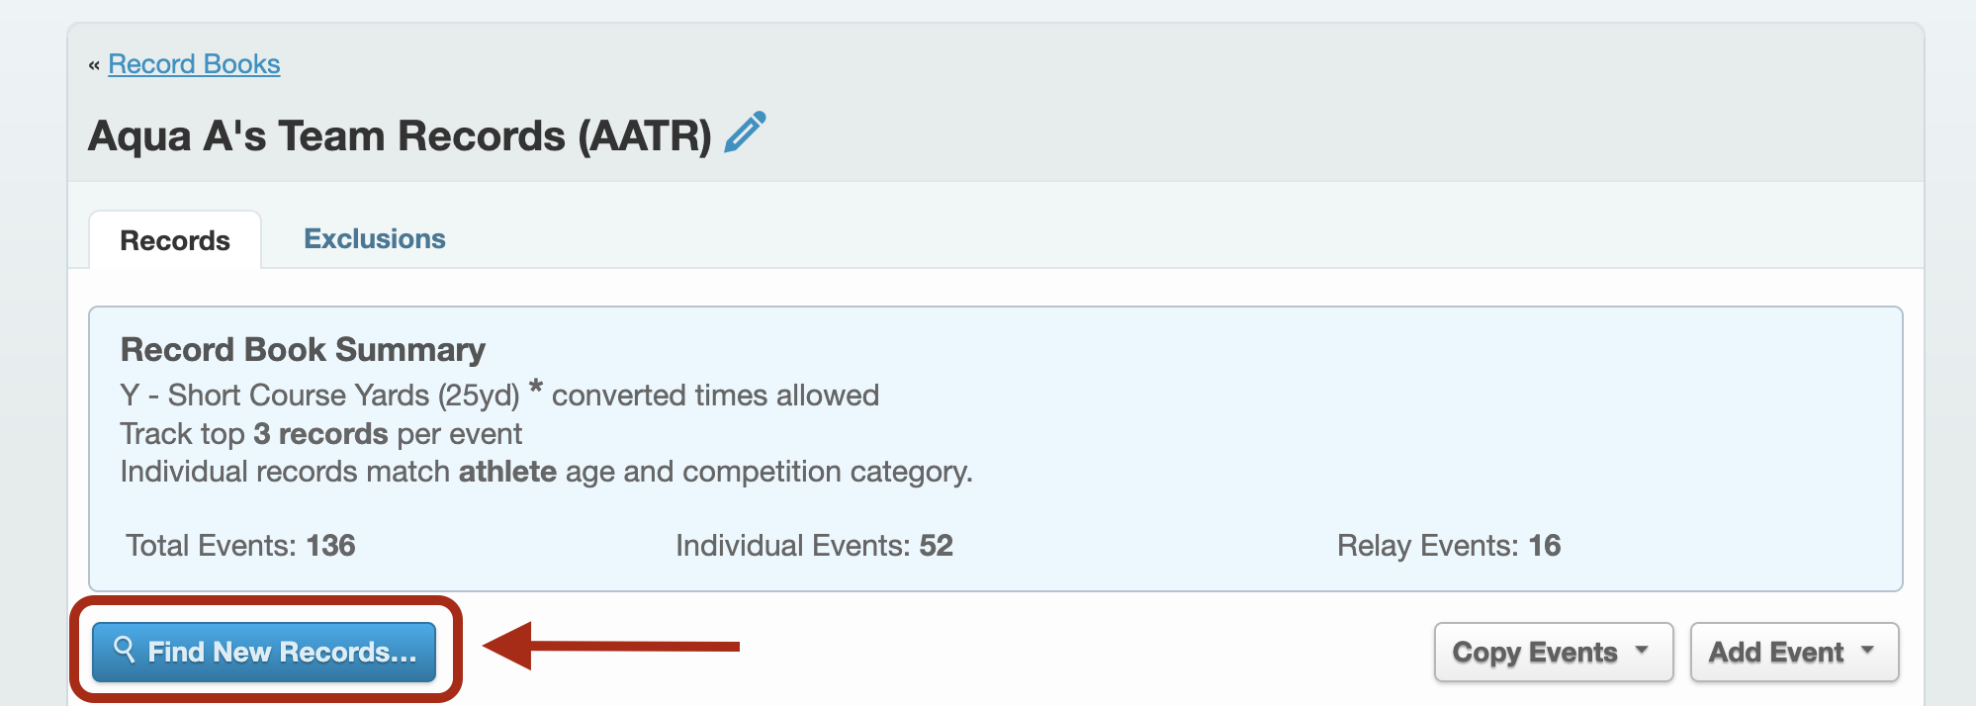This screenshot has width=1976, height=706.
Task: Click the Short Course Yards description line
Action: point(499,395)
